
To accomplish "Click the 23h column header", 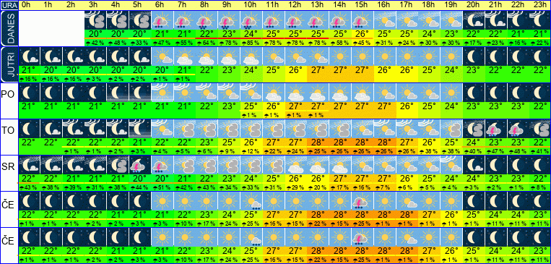I will 539,5.
